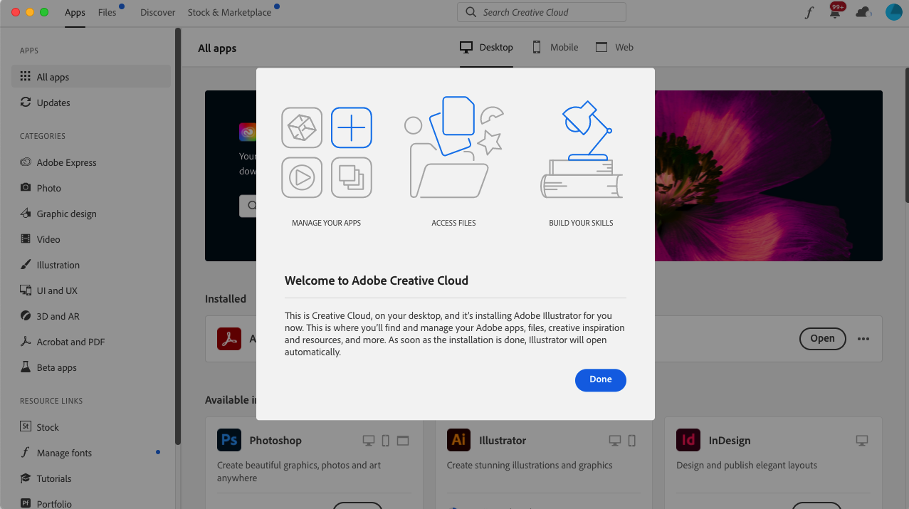This screenshot has width=909, height=509.
Task: Click the 3D and AR category icon
Action: click(x=26, y=316)
